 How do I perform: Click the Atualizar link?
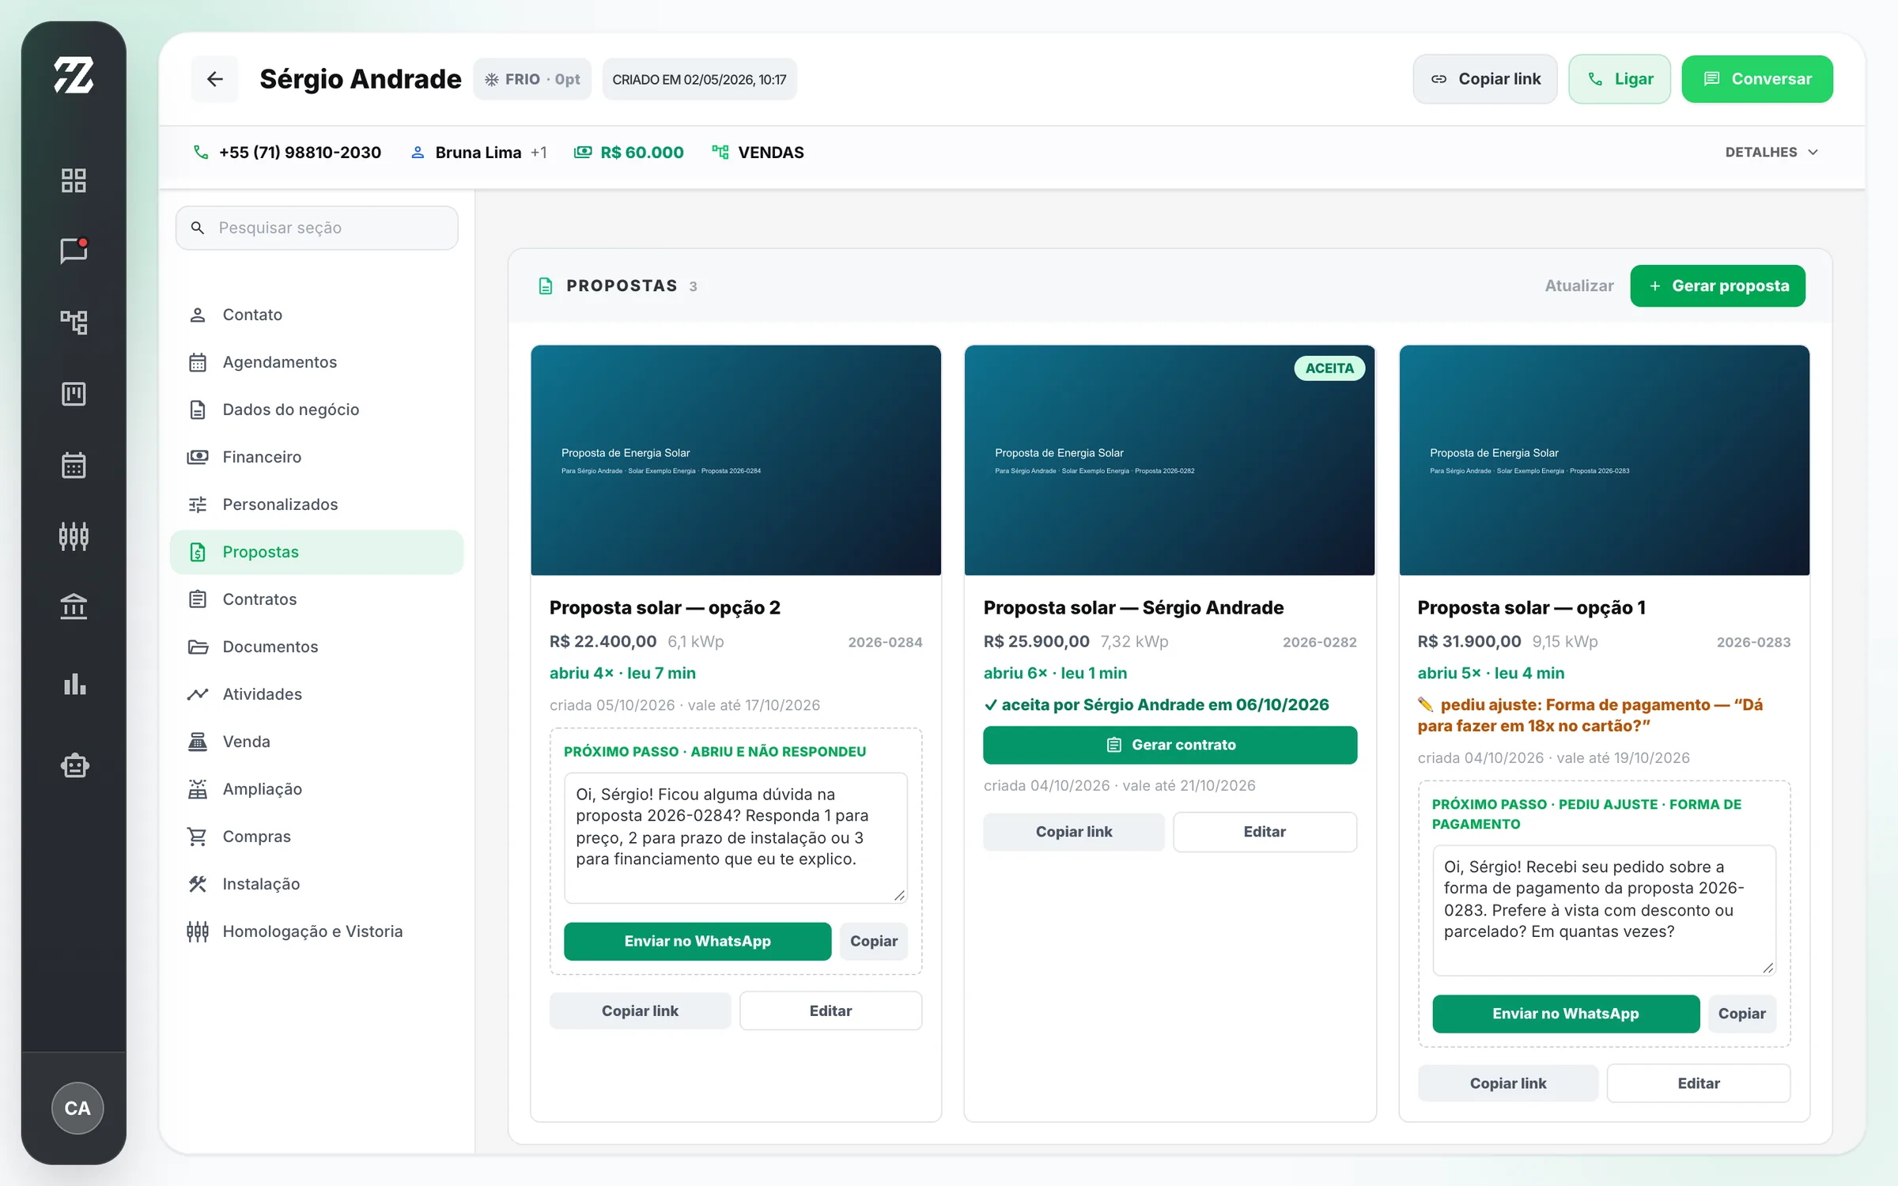1579,285
